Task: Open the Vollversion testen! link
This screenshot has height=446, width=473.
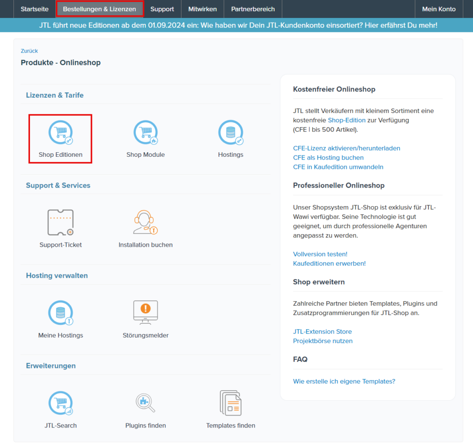Action: click(320, 254)
